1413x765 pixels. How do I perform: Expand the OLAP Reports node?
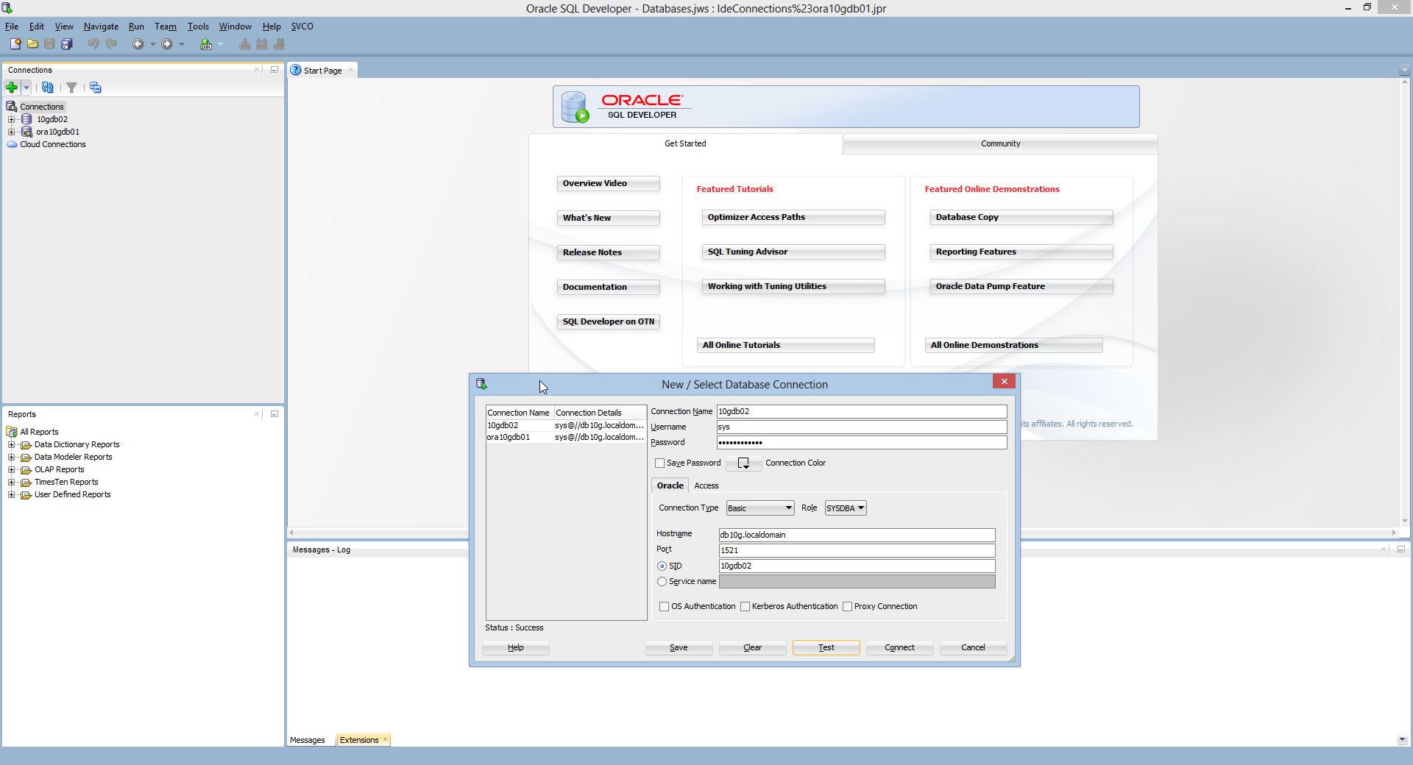coord(12,470)
